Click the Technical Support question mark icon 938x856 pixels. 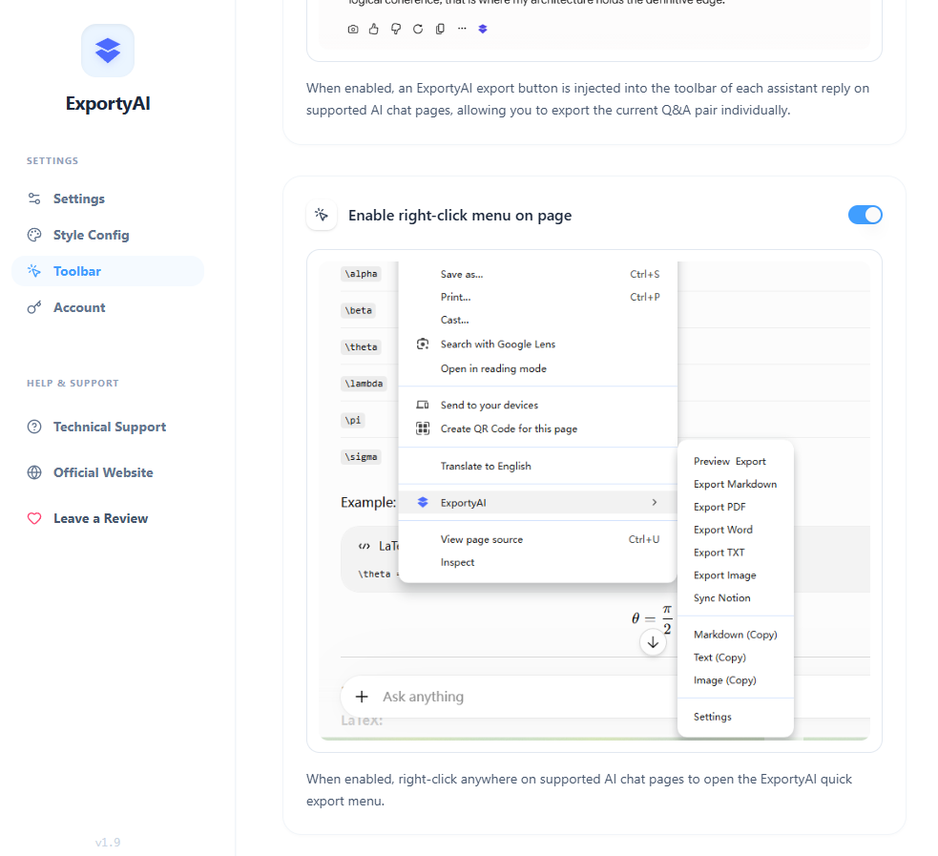34,427
